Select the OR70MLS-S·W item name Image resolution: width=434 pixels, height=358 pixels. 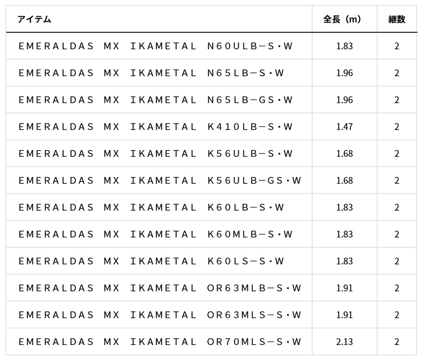click(x=160, y=342)
